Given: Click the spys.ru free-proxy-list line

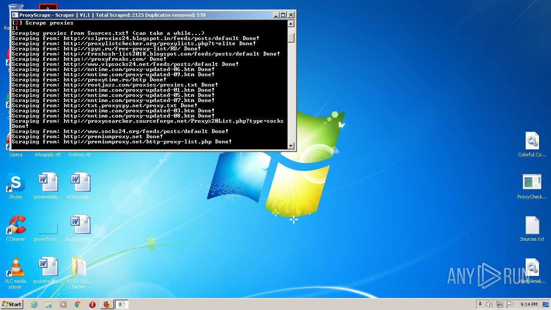Looking at the screenshot, I should [106, 49].
